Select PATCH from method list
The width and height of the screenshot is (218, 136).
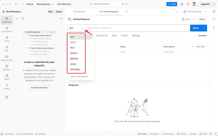73,53
